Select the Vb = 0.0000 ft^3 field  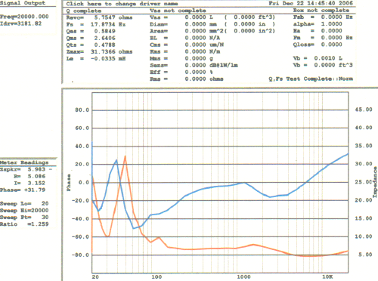click(x=323, y=65)
